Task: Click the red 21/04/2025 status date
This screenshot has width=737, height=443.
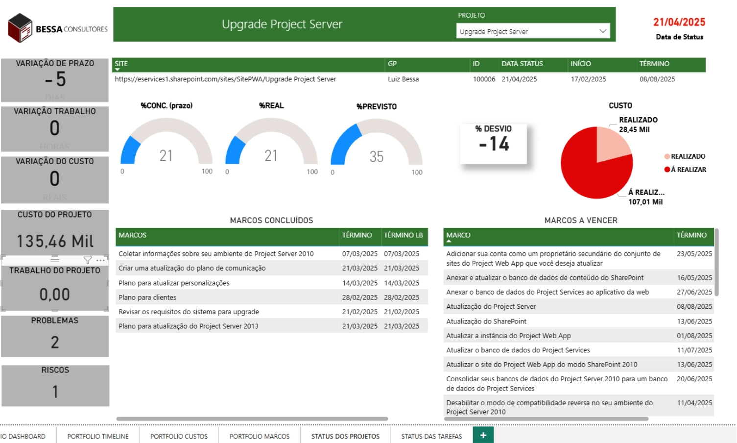Action: (x=679, y=22)
